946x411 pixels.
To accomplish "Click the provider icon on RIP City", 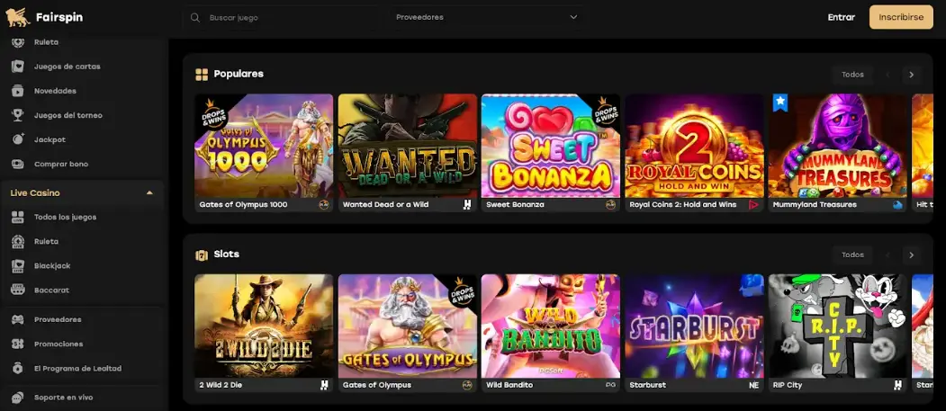I will [x=897, y=385].
